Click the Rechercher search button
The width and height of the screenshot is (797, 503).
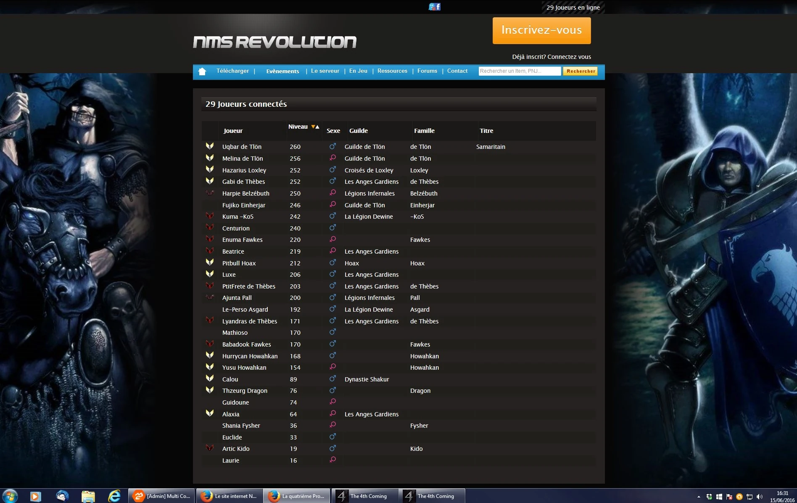point(581,71)
